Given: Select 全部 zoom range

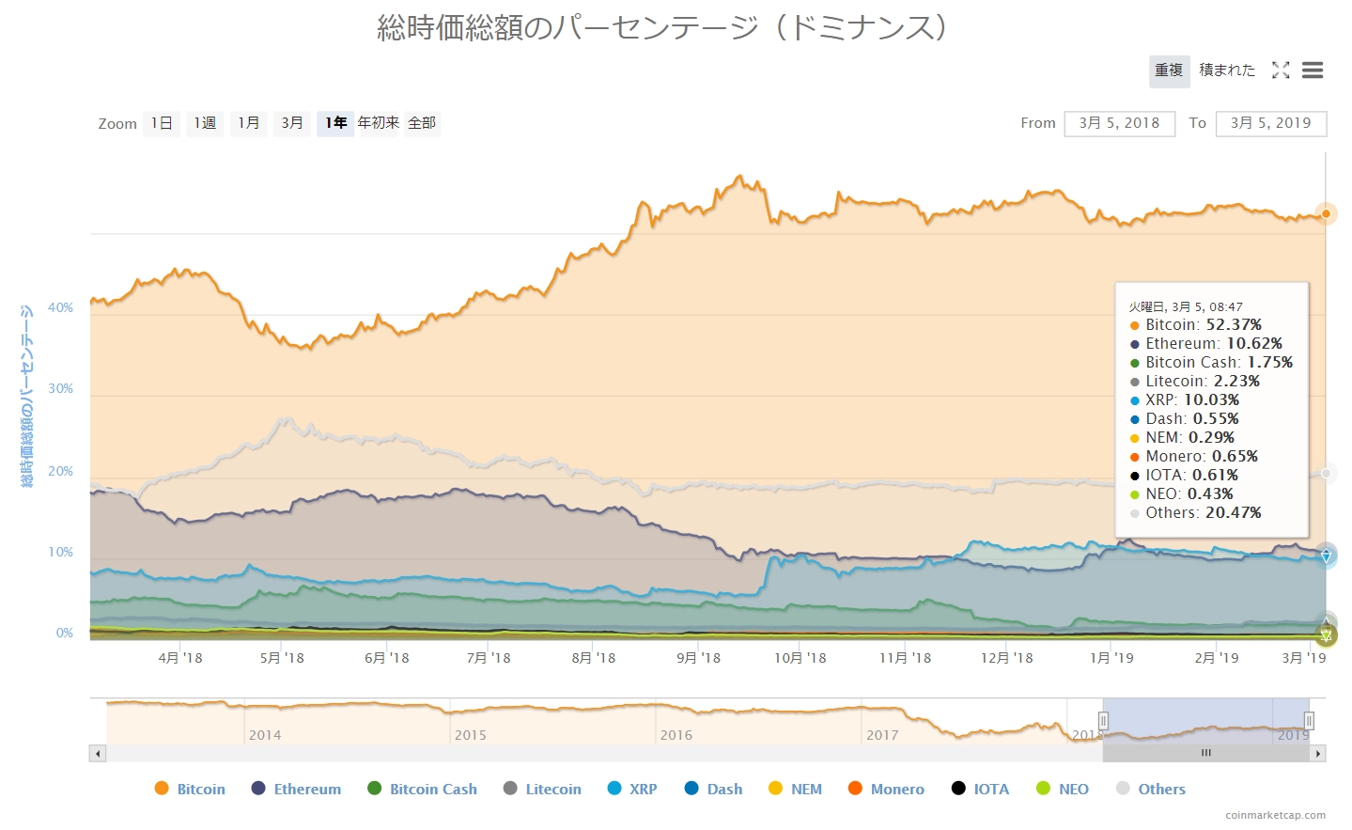Looking at the screenshot, I should click(x=422, y=123).
